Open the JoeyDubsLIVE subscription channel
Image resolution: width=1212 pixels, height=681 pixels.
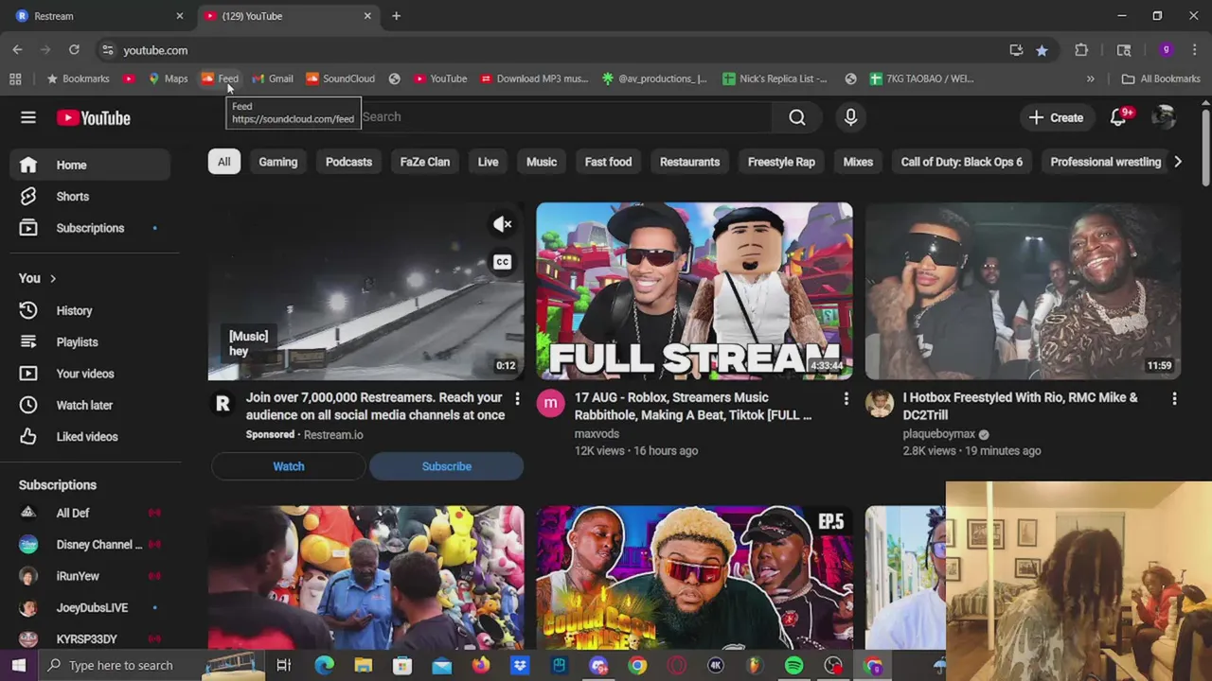pyautogui.click(x=91, y=607)
